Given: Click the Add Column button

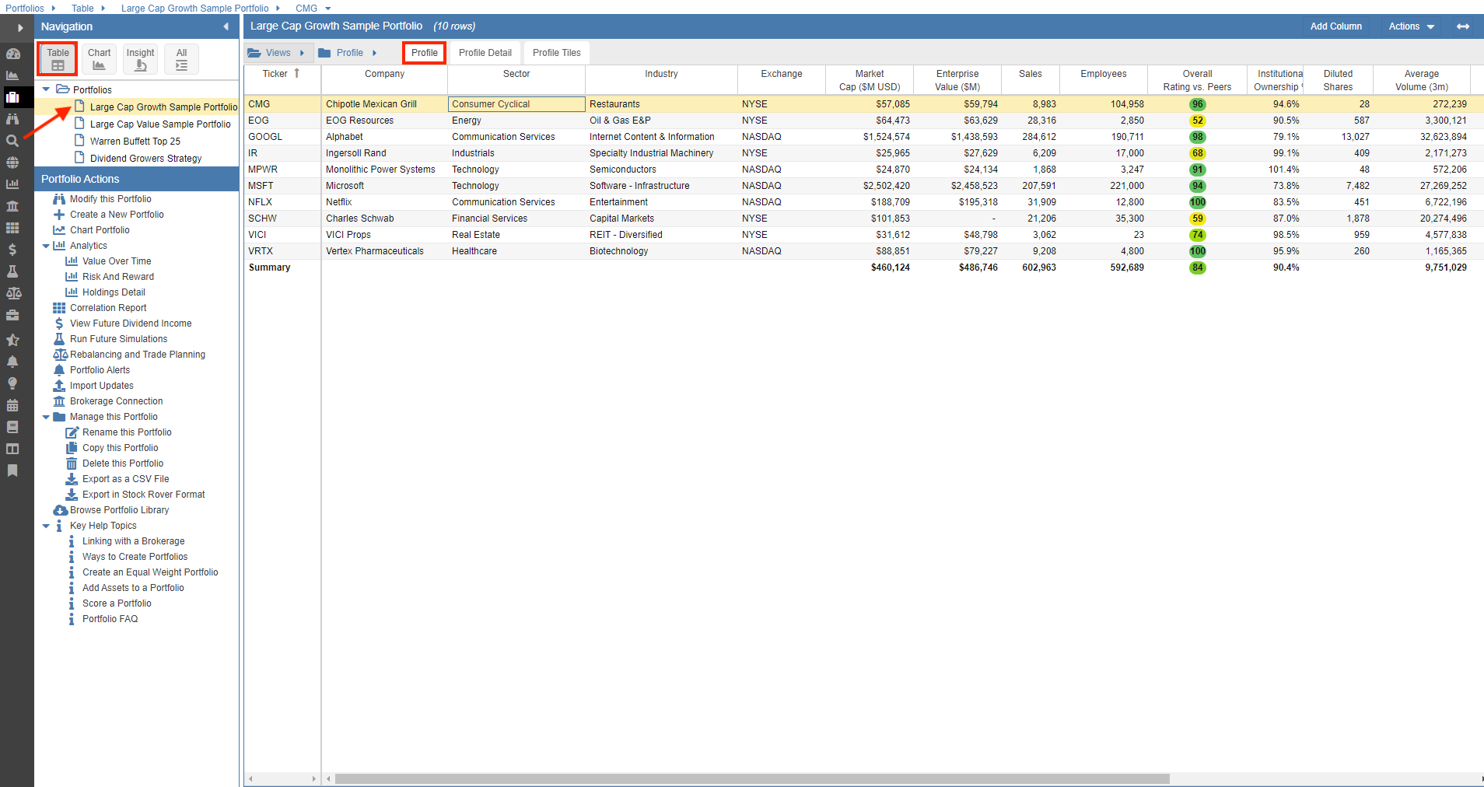Looking at the screenshot, I should (1336, 26).
